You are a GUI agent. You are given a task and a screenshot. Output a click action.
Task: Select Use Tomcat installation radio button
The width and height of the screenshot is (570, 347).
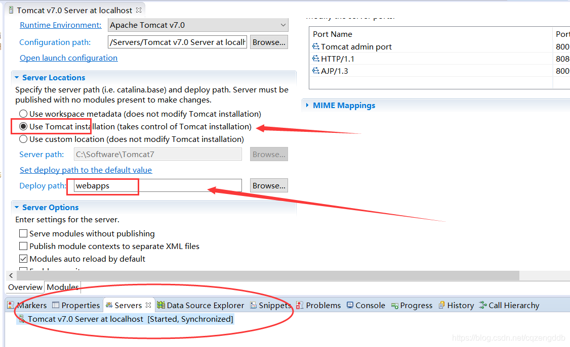tap(23, 127)
